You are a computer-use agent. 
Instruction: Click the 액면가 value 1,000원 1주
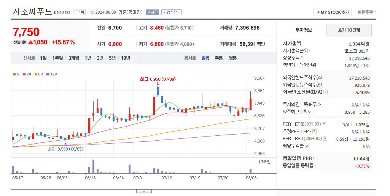tap(357, 66)
